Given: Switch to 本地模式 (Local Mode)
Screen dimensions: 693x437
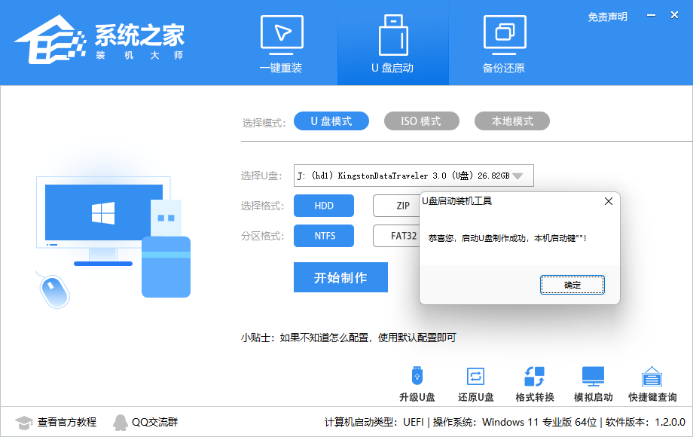Looking at the screenshot, I should (x=511, y=121).
